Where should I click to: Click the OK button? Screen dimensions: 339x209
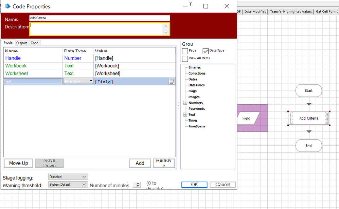194,185
